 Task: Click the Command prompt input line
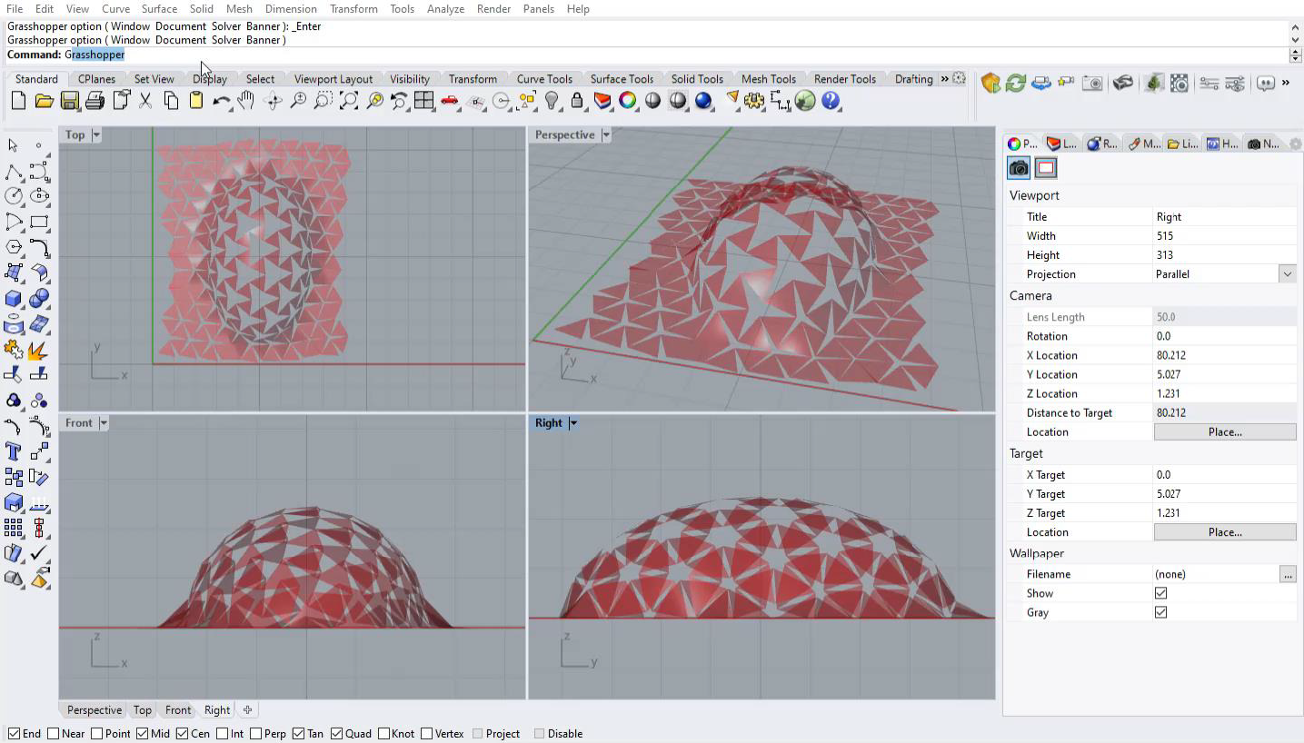[646, 54]
